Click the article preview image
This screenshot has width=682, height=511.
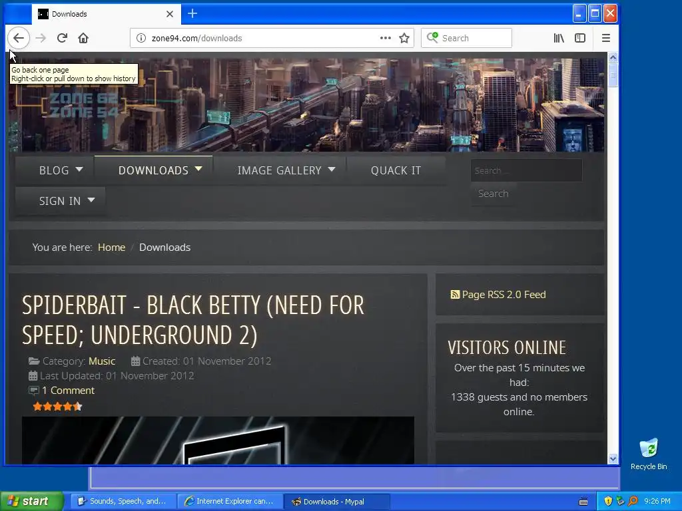tap(218, 440)
